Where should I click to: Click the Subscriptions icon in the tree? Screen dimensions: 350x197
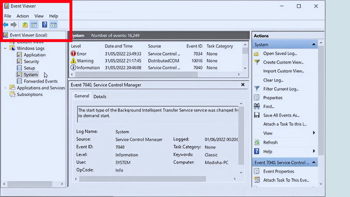[x=12, y=94]
